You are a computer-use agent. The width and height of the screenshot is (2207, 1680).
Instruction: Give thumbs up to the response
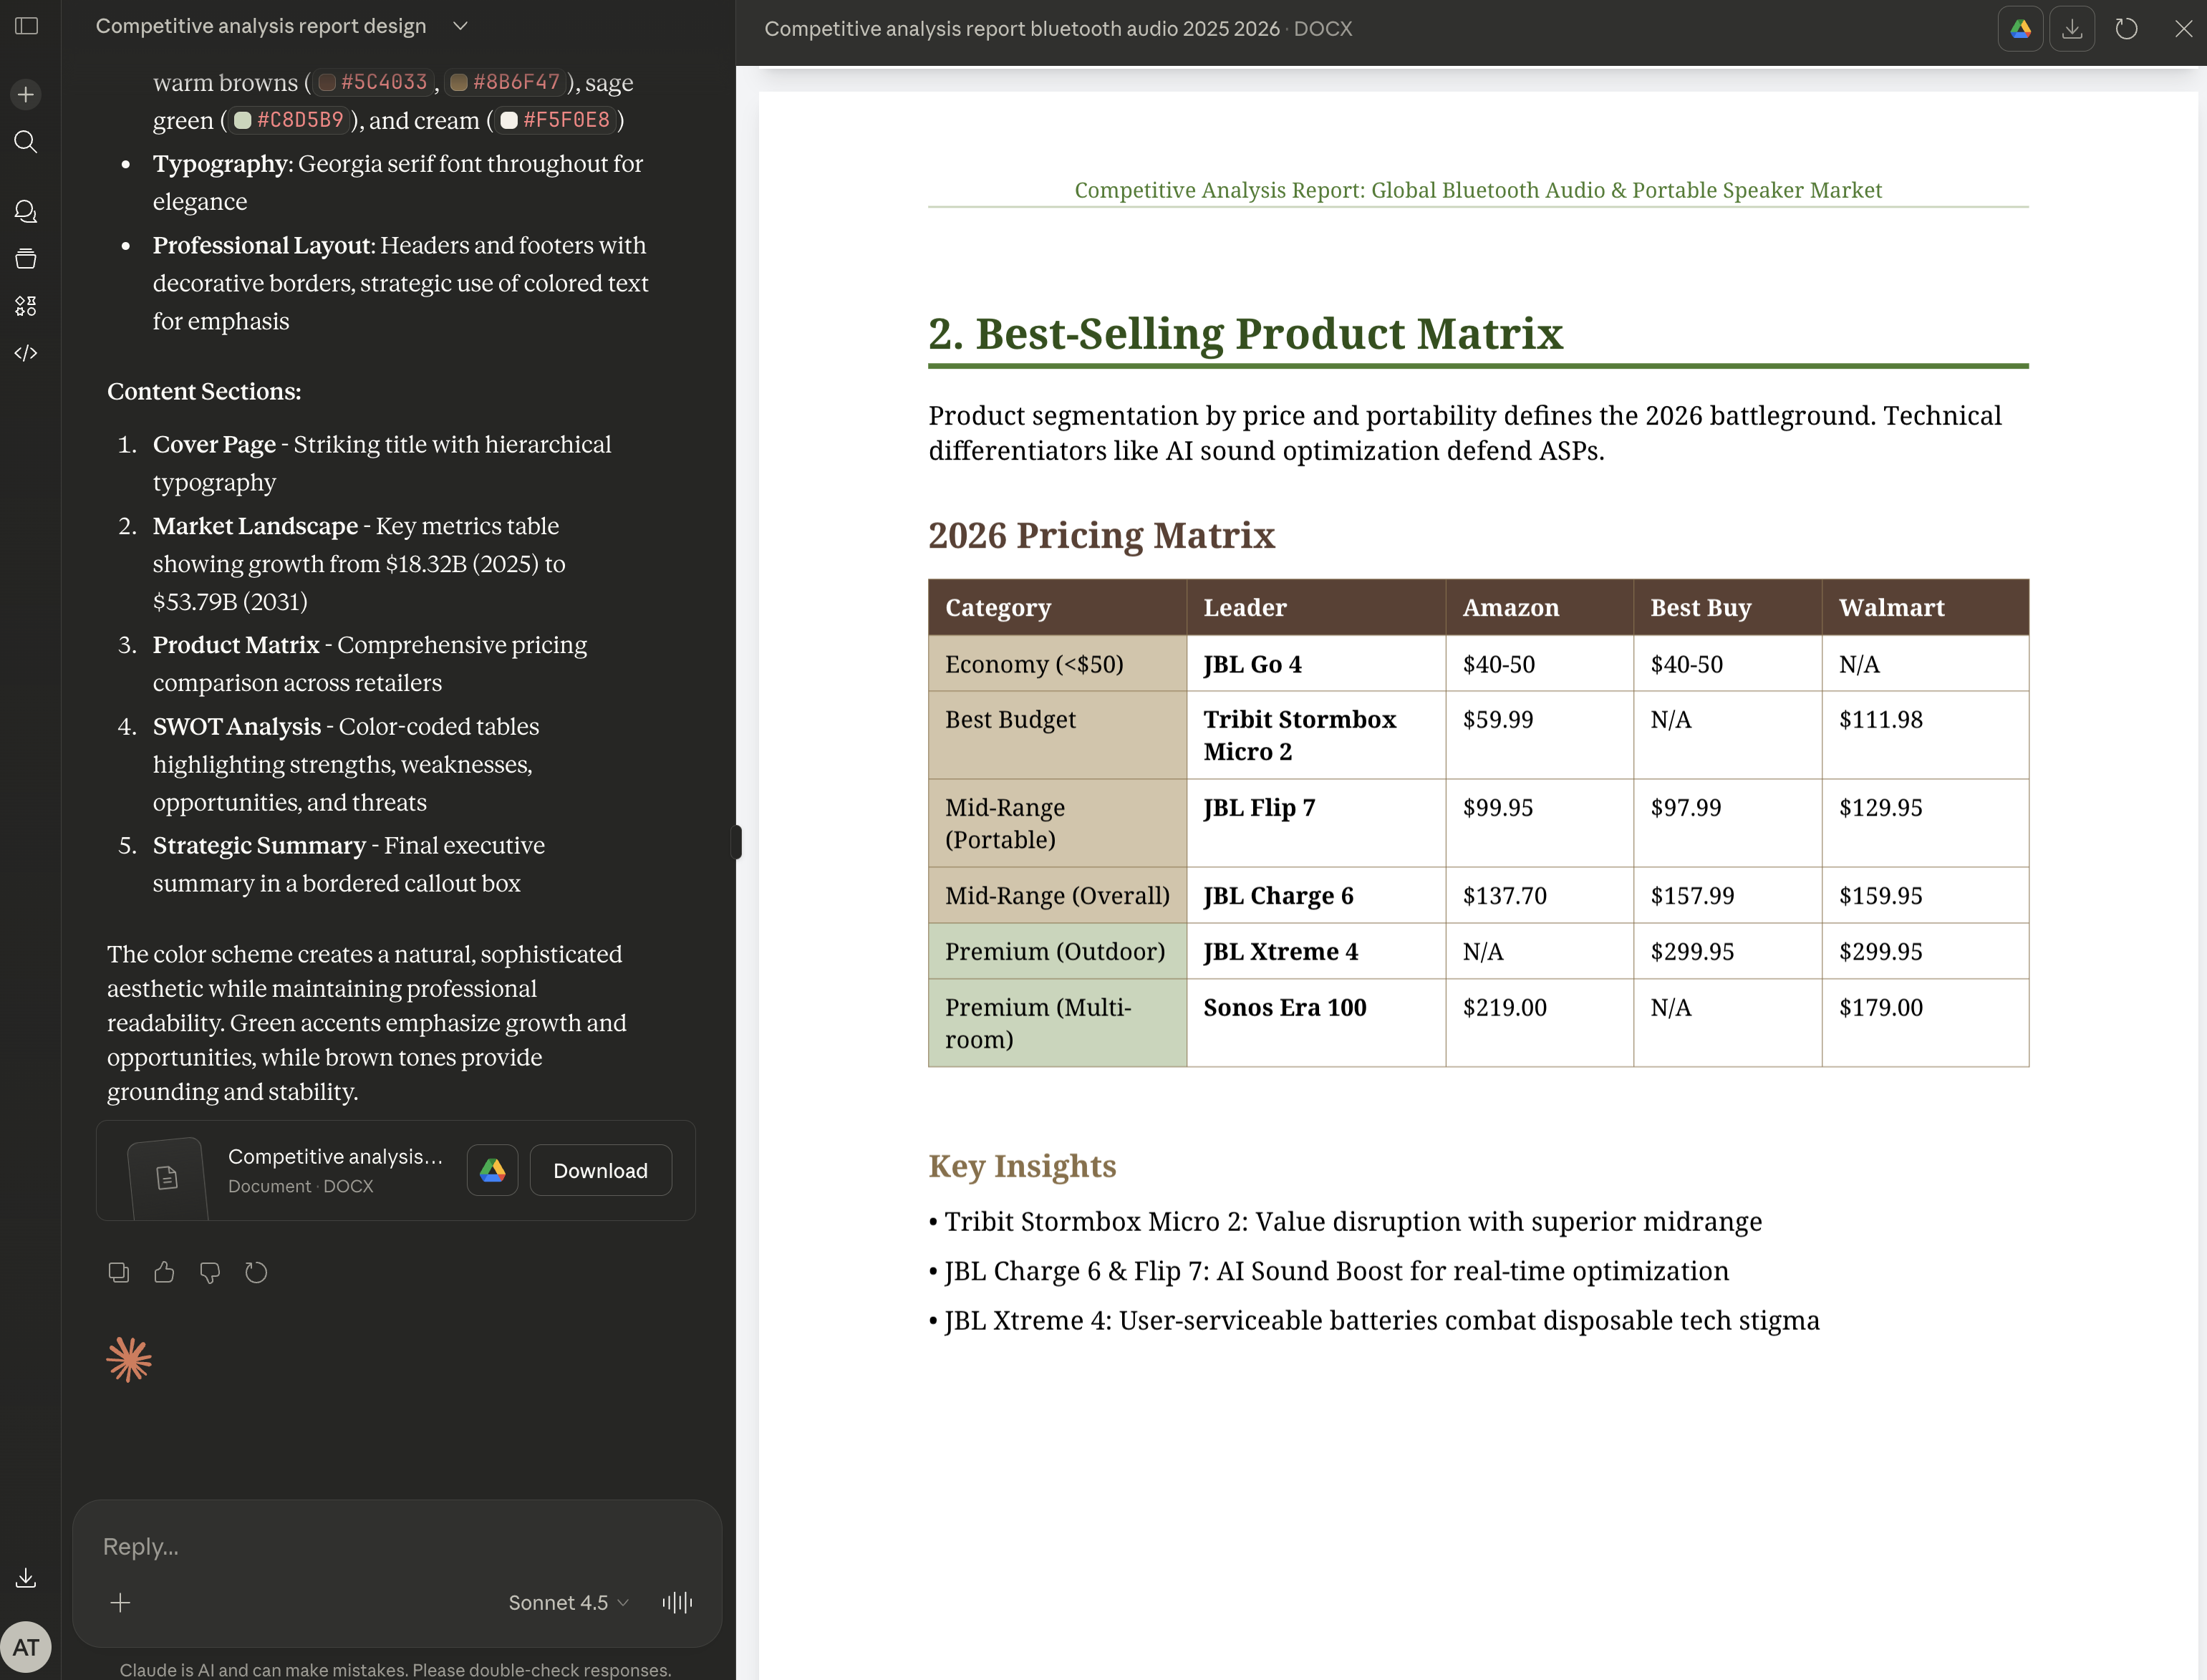click(x=164, y=1272)
